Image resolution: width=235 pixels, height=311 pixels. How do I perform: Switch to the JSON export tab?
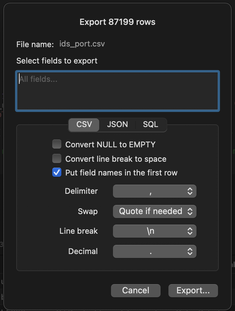point(117,125)
